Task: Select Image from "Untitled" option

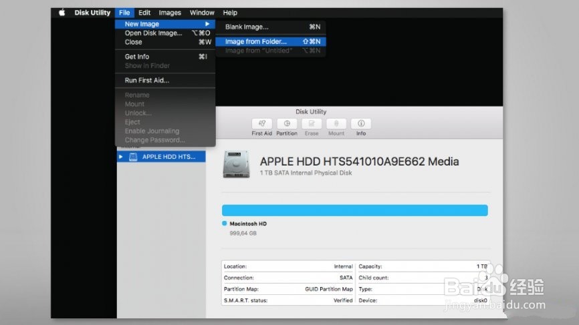Action: (271, 51)
